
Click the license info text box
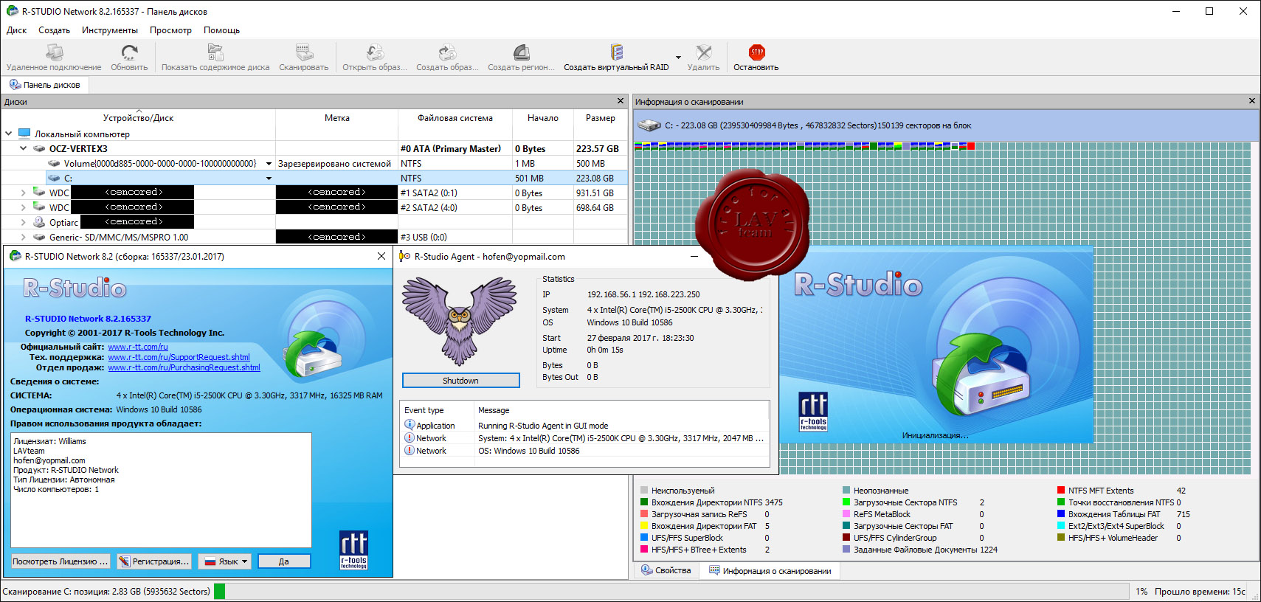point(161,490)
